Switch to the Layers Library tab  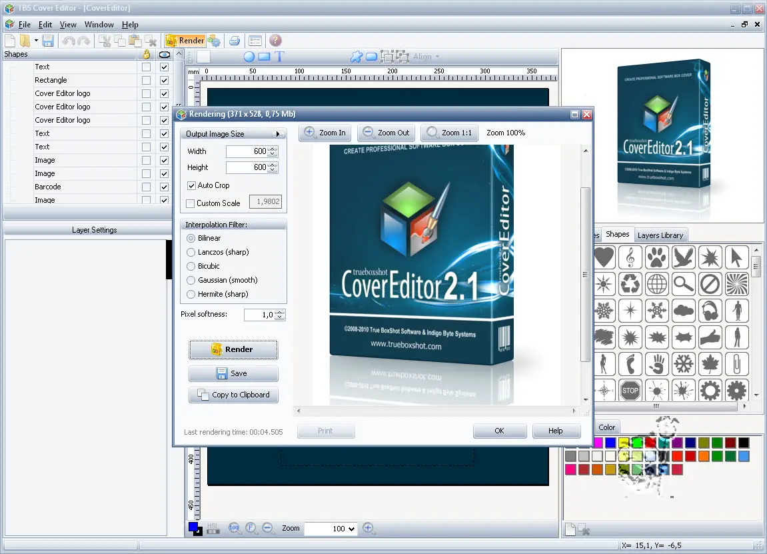pyautogui.click(x=660, y=235)
